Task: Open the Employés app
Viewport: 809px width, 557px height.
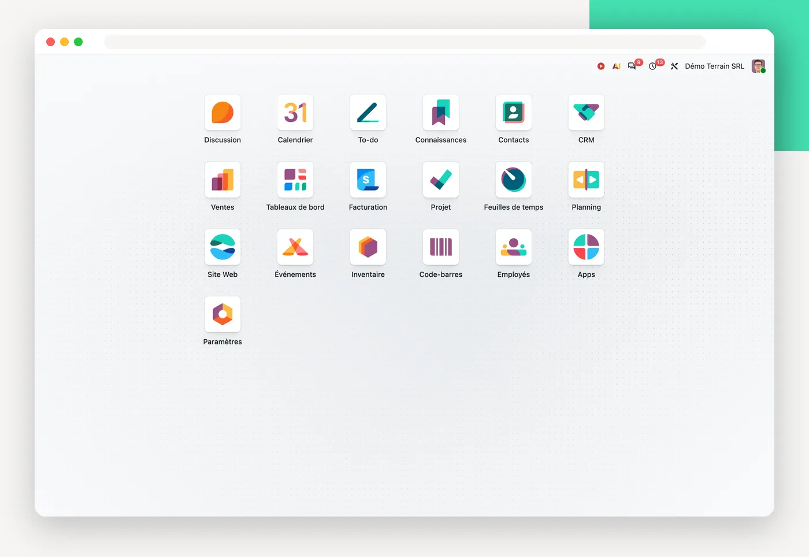Action: point(514,247)
